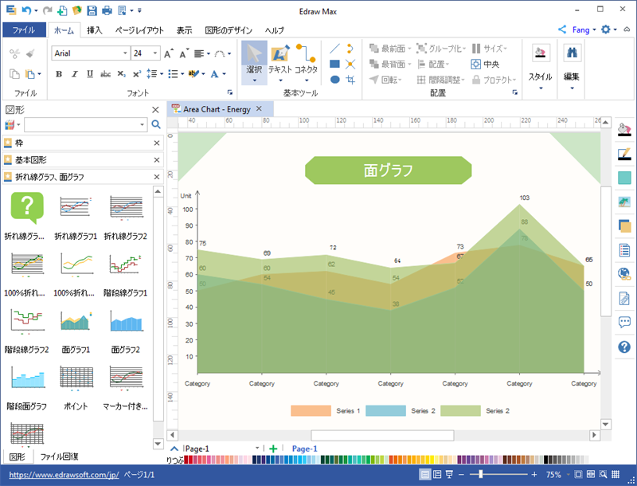Switch to ページレイアウト ribbon tab
The width and height of the screenshot is (637, 486).
click(x=139, y=30)
